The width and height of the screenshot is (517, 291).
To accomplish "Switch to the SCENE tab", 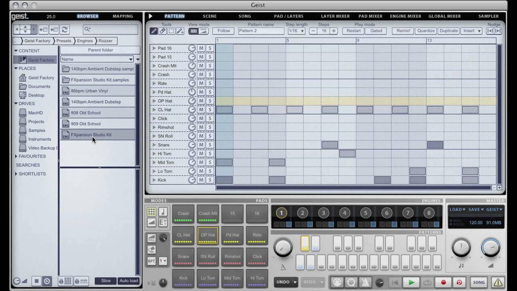I will click(x=210, y=16).
